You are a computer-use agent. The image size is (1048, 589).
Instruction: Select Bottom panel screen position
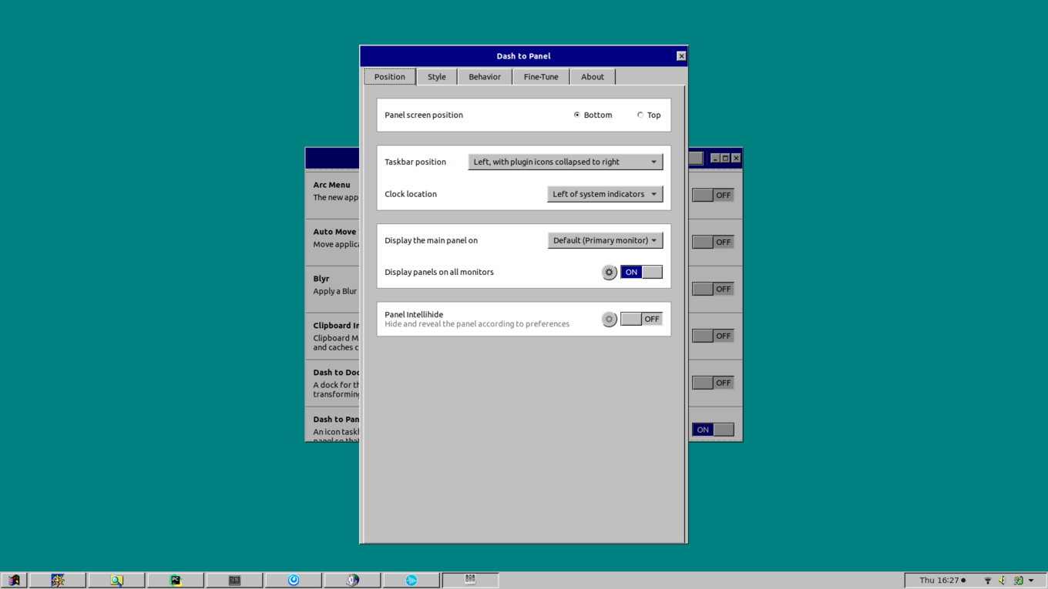[x=593, y=115]
